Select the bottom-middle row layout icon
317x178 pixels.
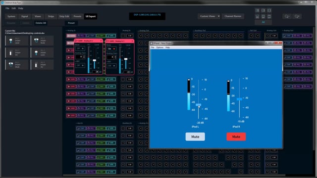coord(263,16)
